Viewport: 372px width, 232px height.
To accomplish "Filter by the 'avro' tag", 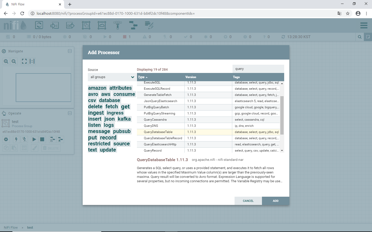I will tap(93, 94).
